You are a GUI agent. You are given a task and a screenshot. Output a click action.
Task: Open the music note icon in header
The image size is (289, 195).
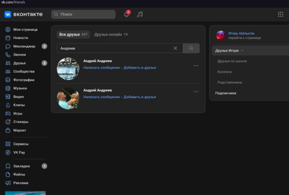pos(140,14)
